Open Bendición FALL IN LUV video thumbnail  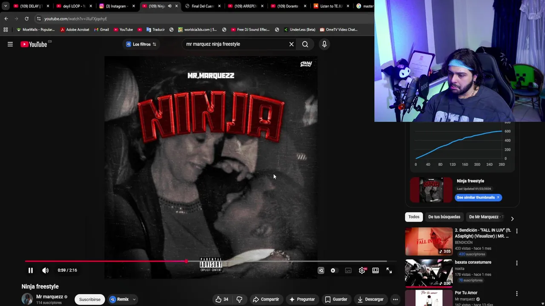pyautogui.click(x=429, y=241)
